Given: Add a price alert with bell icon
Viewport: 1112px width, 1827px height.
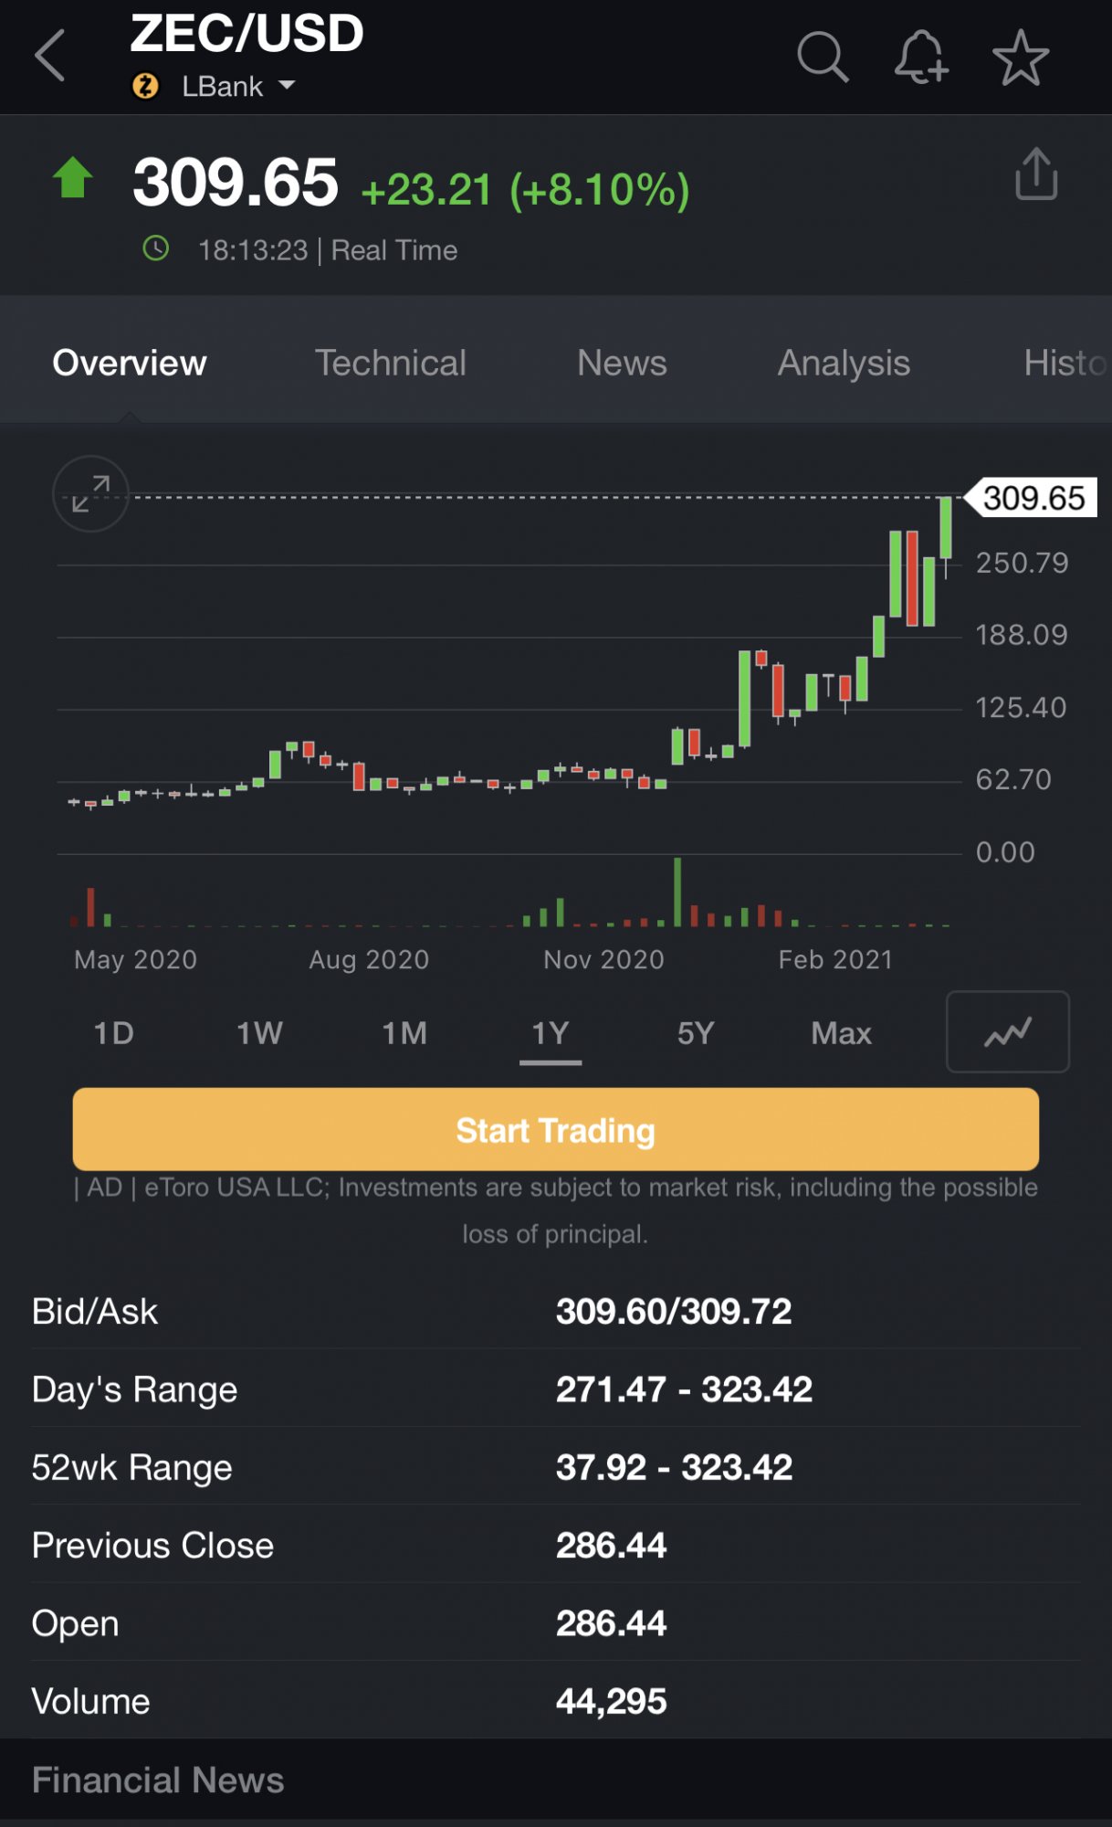Looking at the screenshot, I should point(920,58).
